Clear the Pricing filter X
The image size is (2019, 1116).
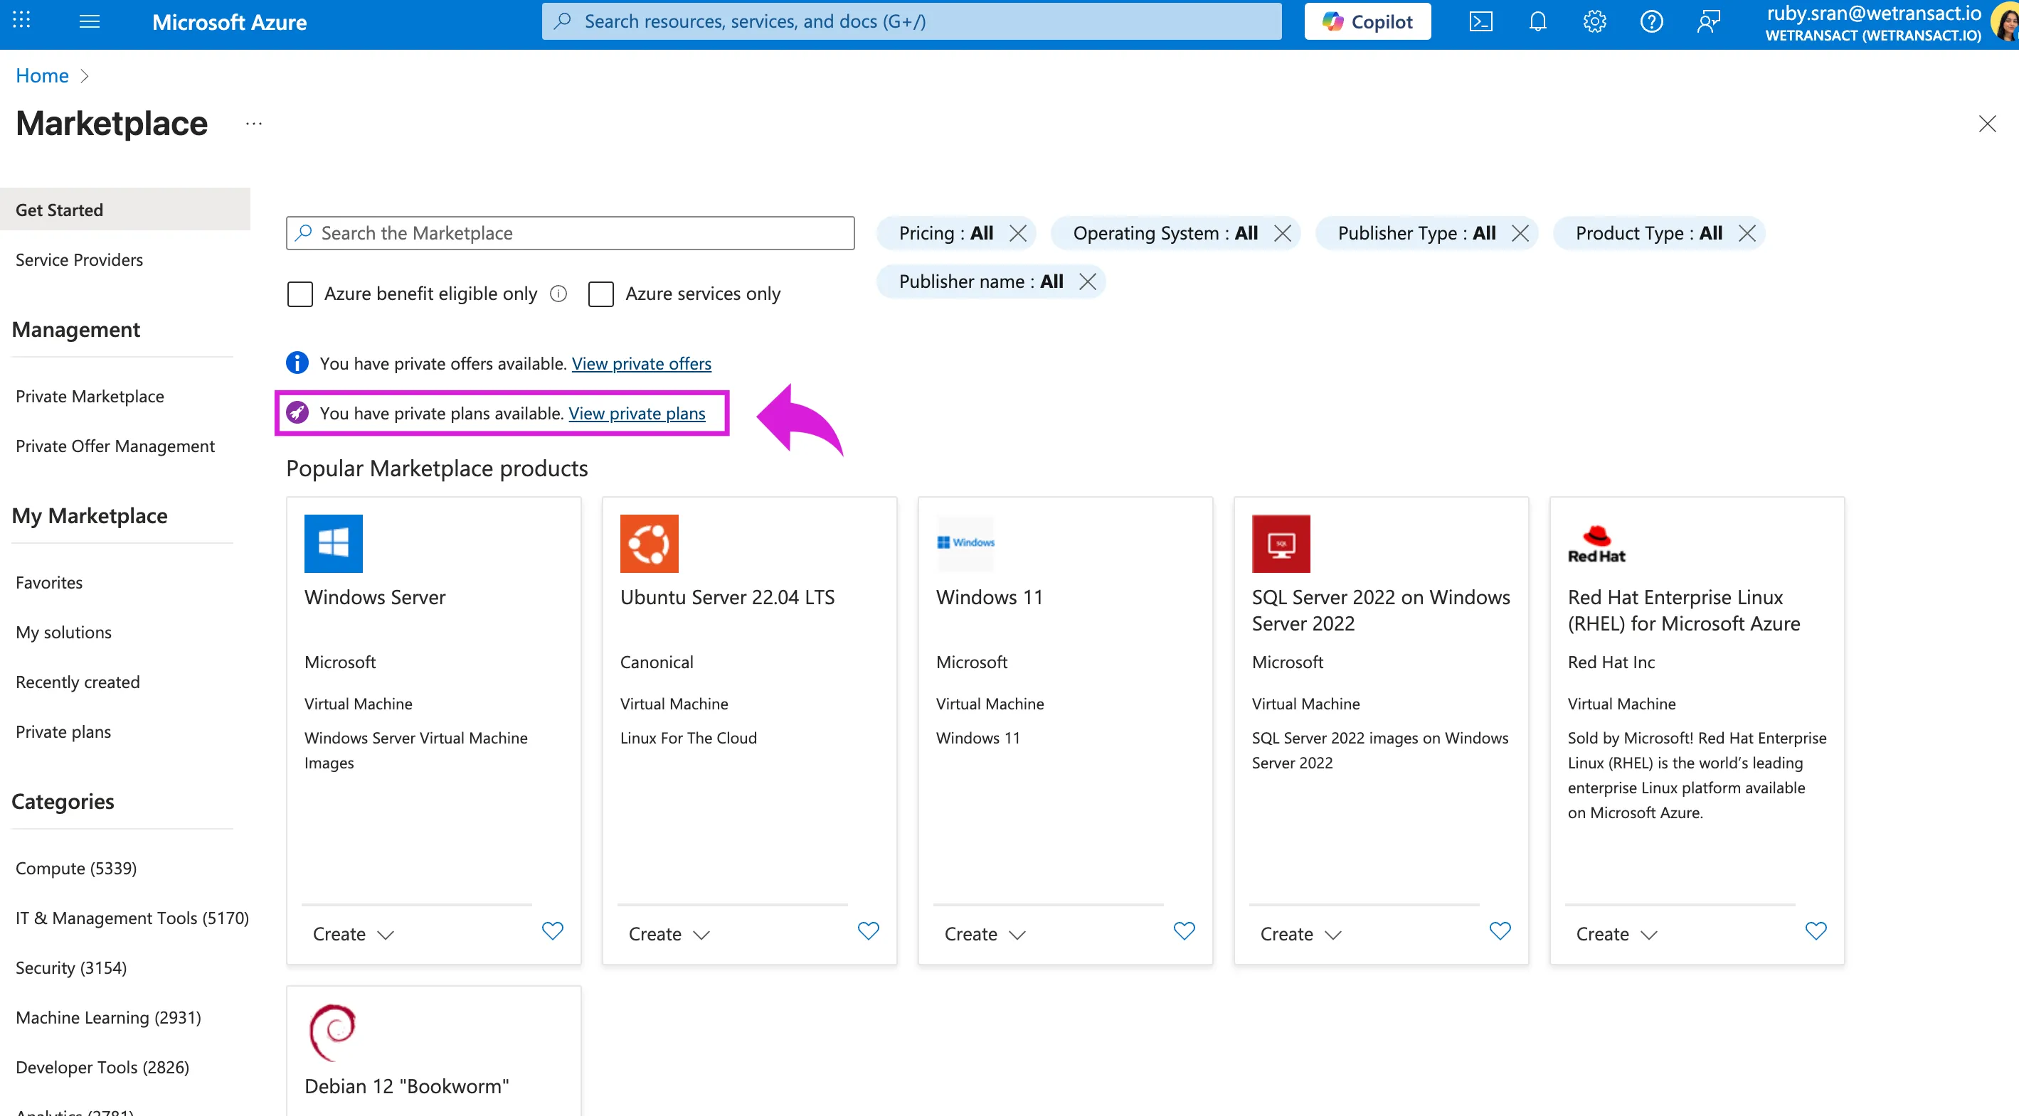coord(1017,233)
